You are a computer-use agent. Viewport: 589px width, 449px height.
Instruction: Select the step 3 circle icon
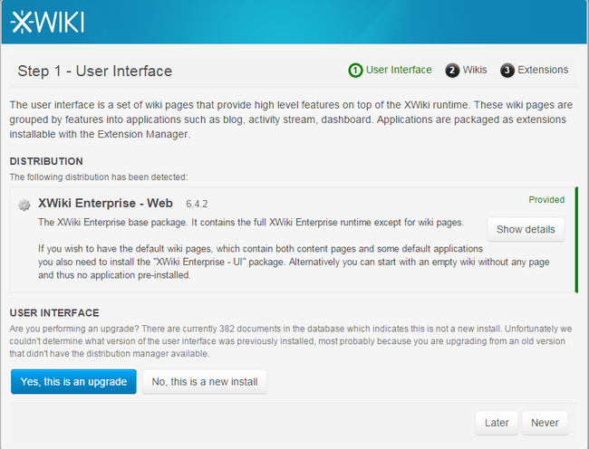[507, 70]
